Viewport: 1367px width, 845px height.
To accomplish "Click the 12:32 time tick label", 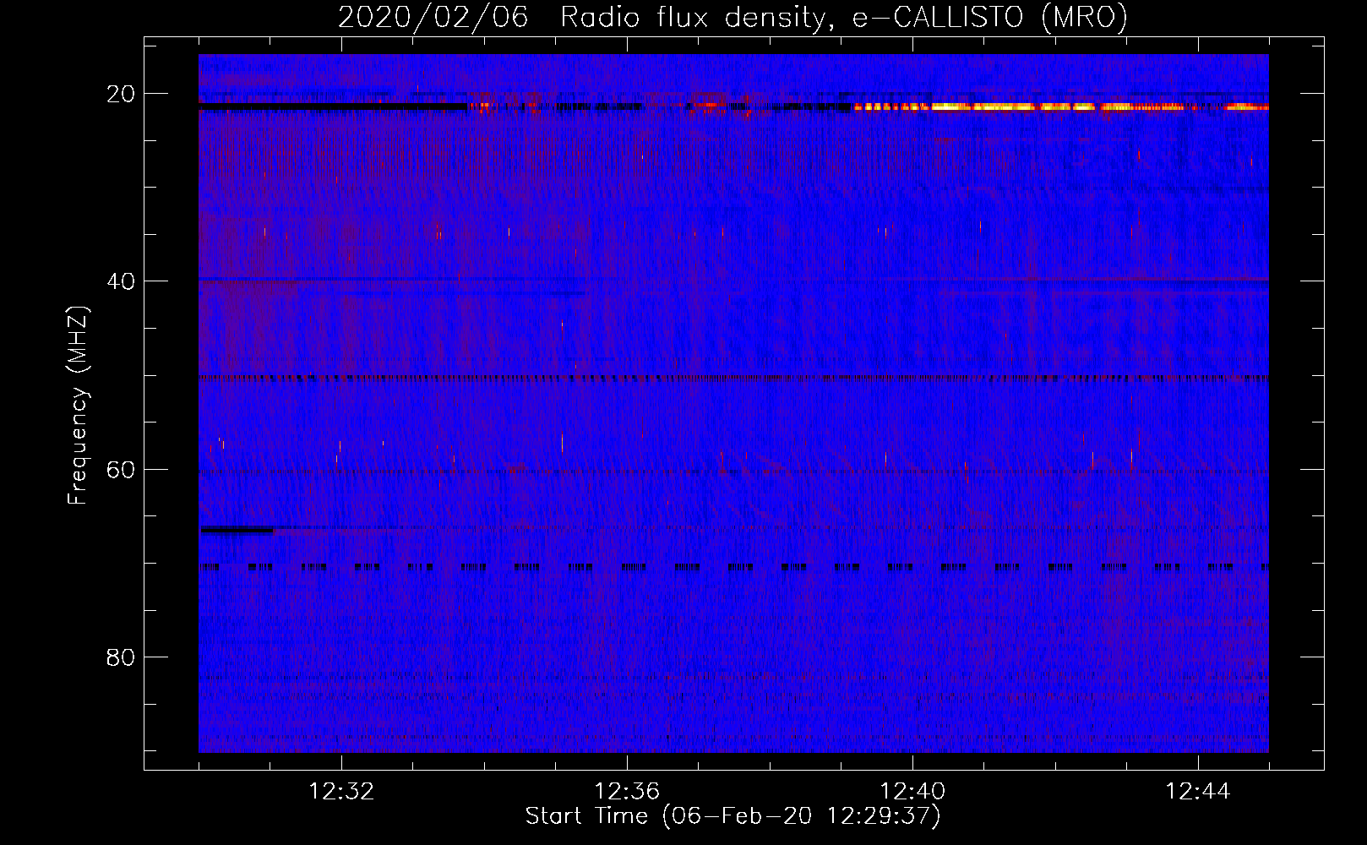I will click(x=341, y=792).
